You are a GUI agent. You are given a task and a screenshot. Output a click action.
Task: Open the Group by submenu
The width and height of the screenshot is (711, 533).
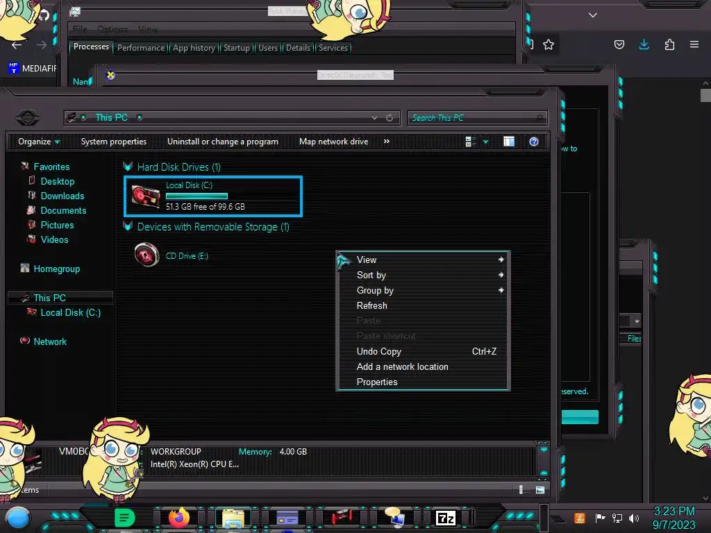click(x=423, y=291)
